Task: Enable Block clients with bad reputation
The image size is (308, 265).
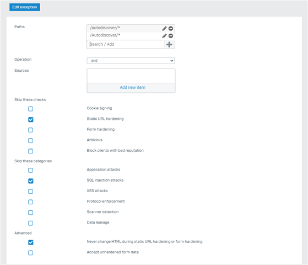Action: click(x=30, y=151)
